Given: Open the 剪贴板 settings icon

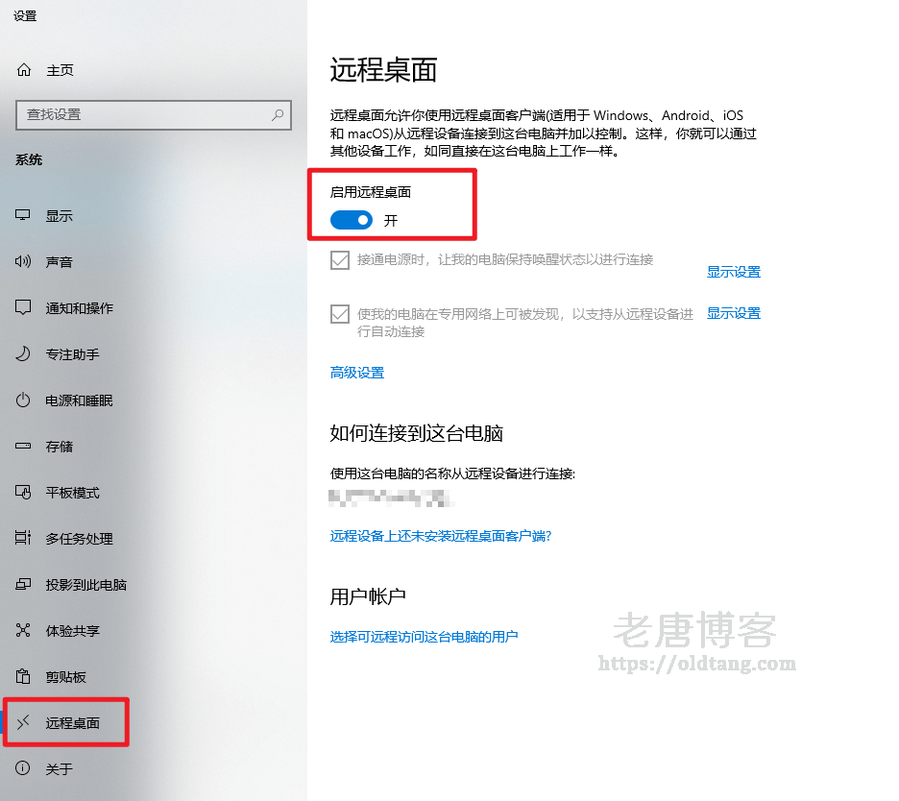Looking at the screenshot, I should (23, 676).
